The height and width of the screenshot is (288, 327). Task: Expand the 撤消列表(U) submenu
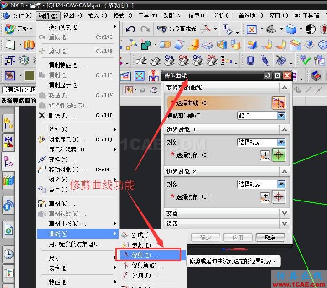click(x=78, y=27)
